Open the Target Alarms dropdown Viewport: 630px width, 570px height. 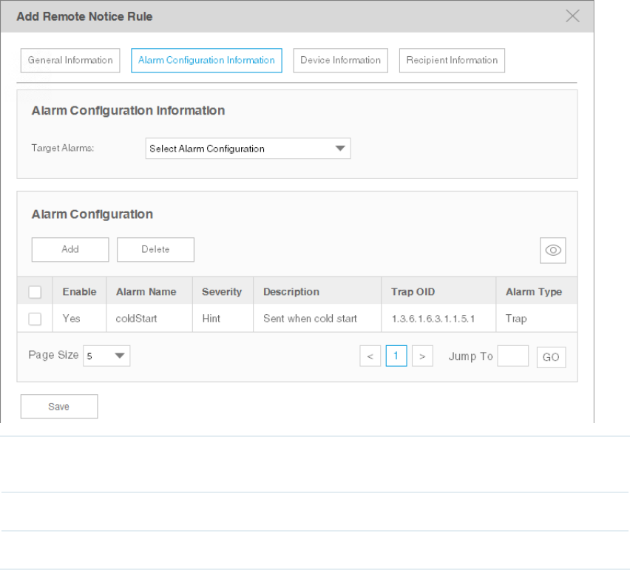248,149
